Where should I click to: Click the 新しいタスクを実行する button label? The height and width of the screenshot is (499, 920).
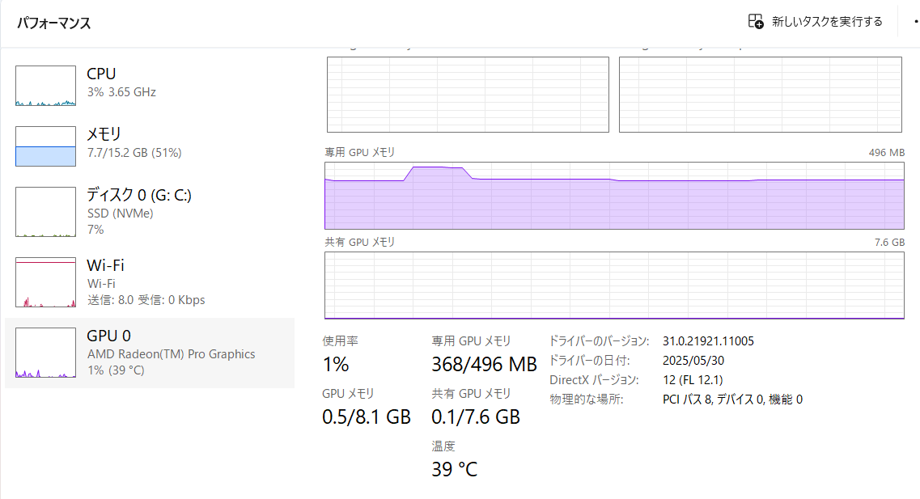tap(827, 22)
